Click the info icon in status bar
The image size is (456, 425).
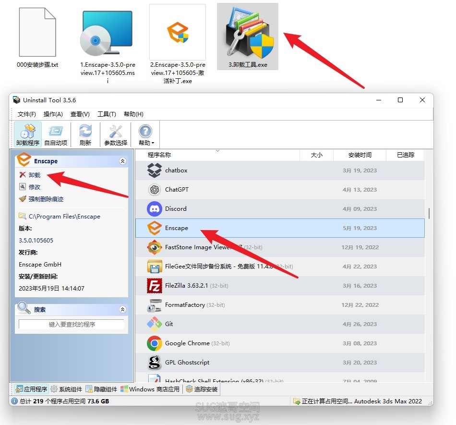[14, 401]
